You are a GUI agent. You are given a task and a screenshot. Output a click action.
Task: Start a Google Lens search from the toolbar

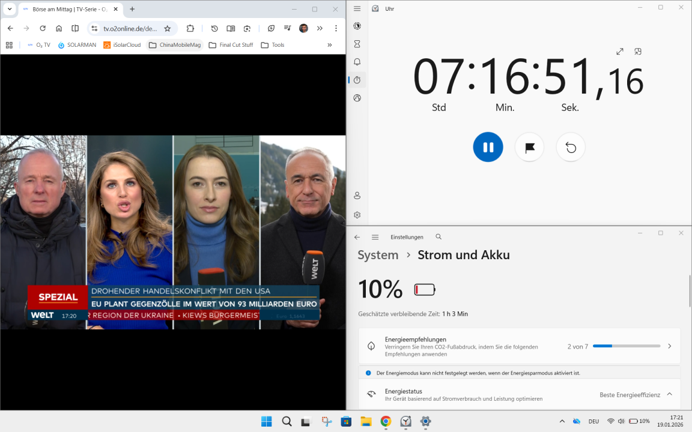pos(247,28)
